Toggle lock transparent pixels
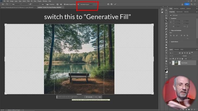This screenshot has height=111, width=198. [x=173, y=59]
